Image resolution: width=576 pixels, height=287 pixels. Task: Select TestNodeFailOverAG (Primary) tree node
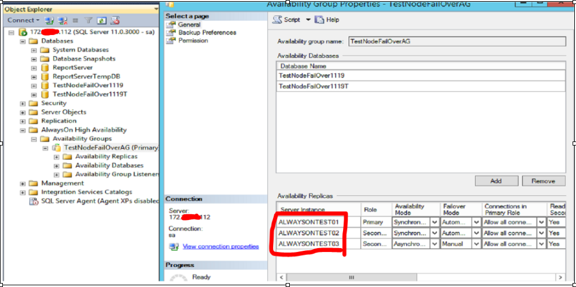click(x=111, y=148)
